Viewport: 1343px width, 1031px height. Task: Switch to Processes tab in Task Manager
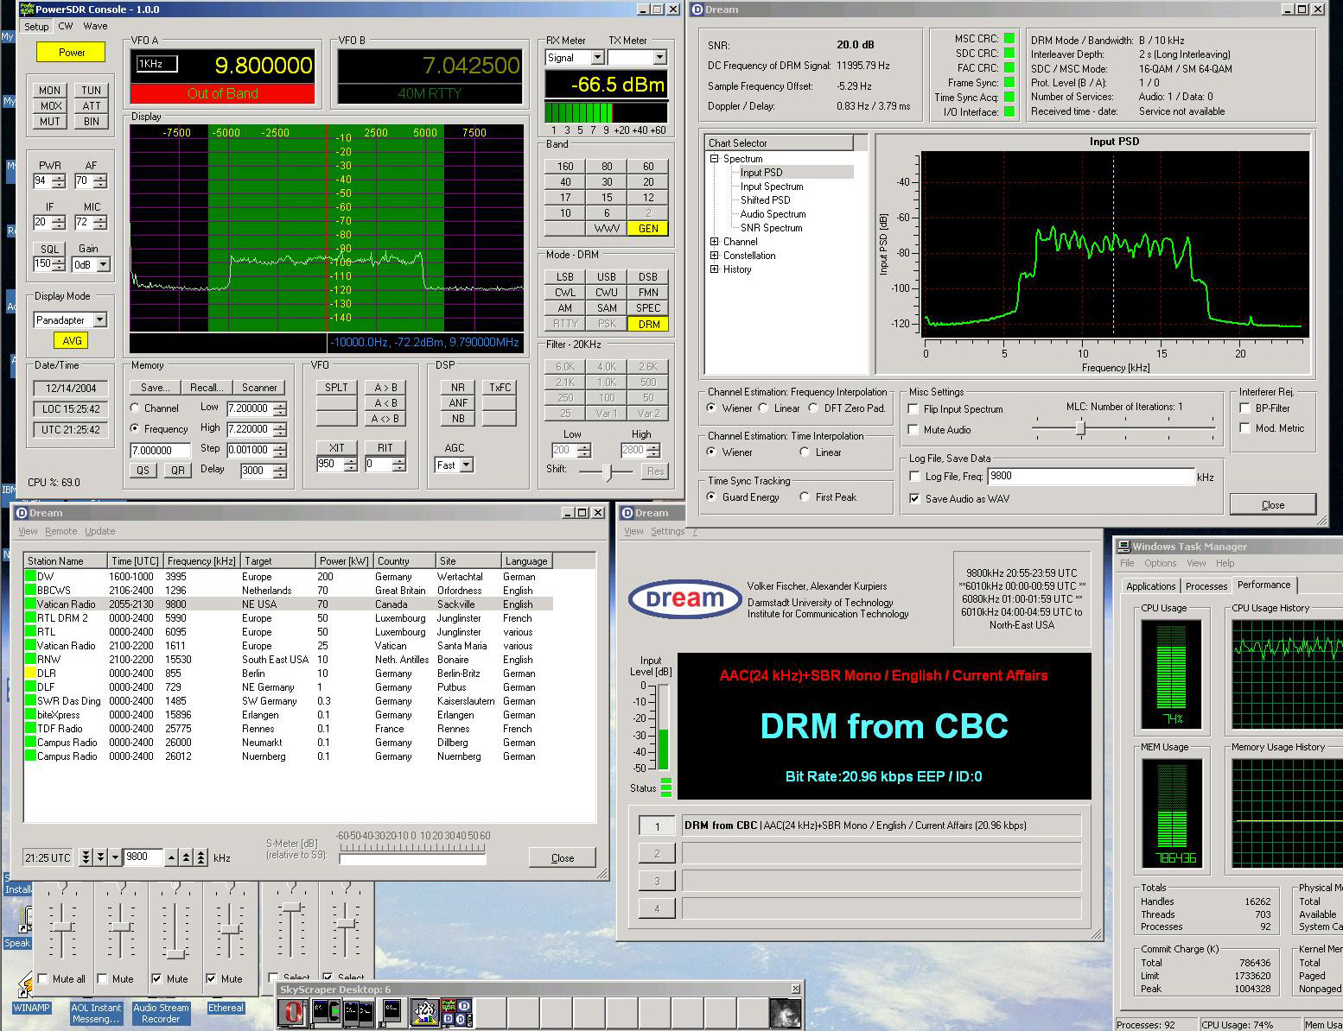click(1206, 586)
